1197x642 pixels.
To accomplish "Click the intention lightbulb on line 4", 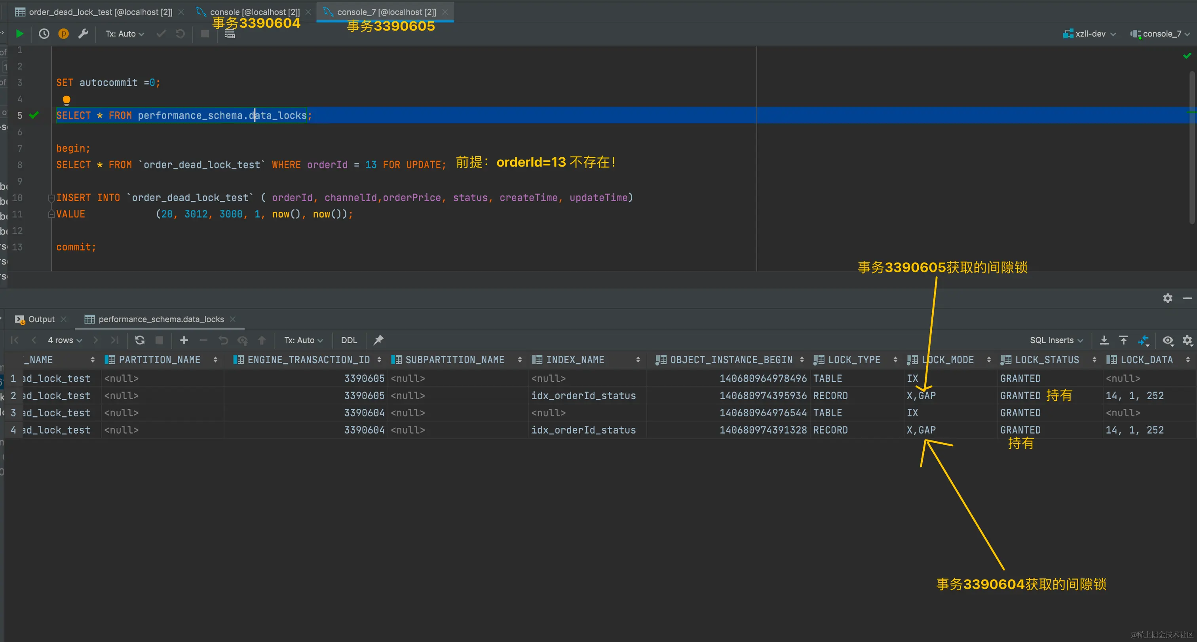I will 66,100.
